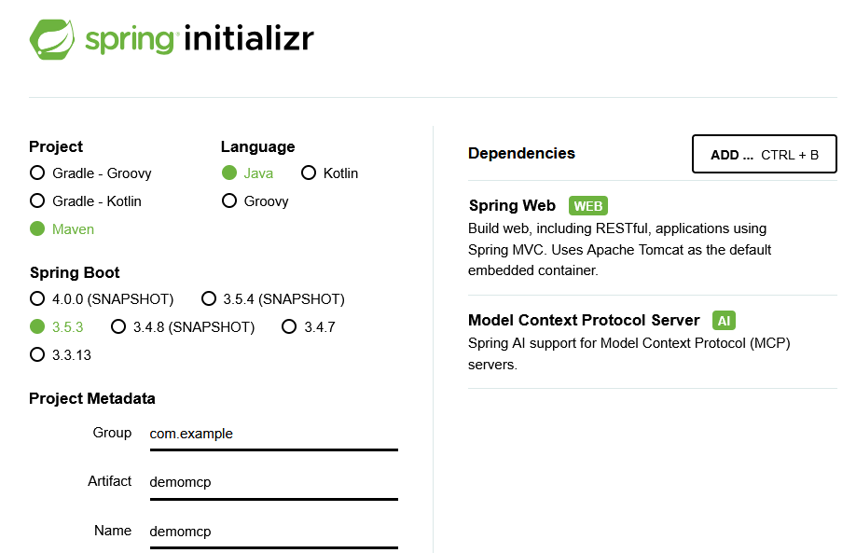This screenshot has height=553, width=856.
Task: Click into the Name input field
Action: point(273,532)
